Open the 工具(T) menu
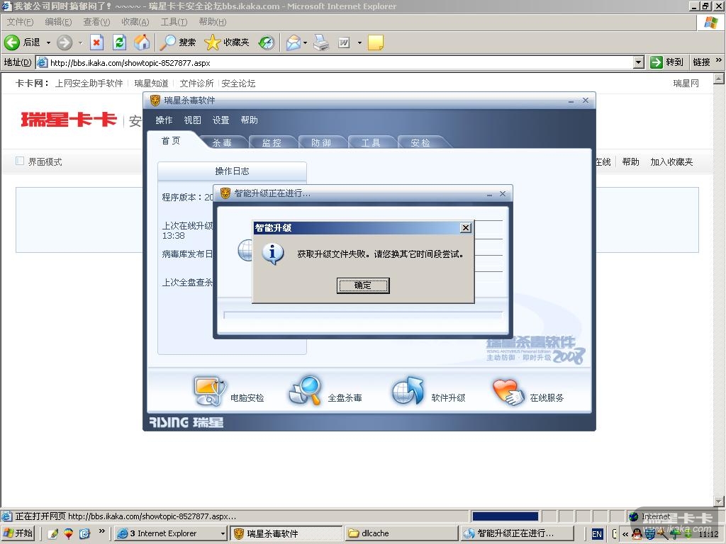Image resolution: width=726 pixels, height=544 pixels. tap(174, 22)
